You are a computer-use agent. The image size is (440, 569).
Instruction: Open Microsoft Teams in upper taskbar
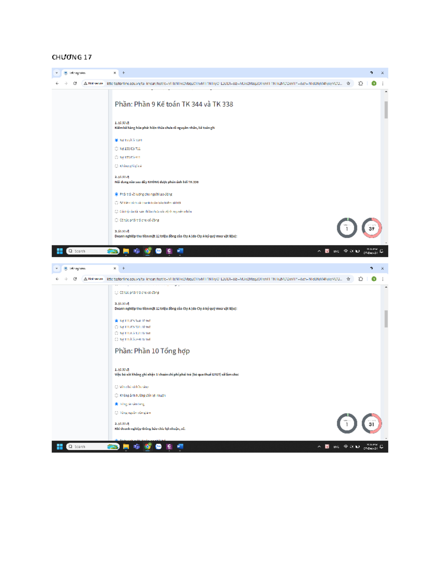point(137,251)
